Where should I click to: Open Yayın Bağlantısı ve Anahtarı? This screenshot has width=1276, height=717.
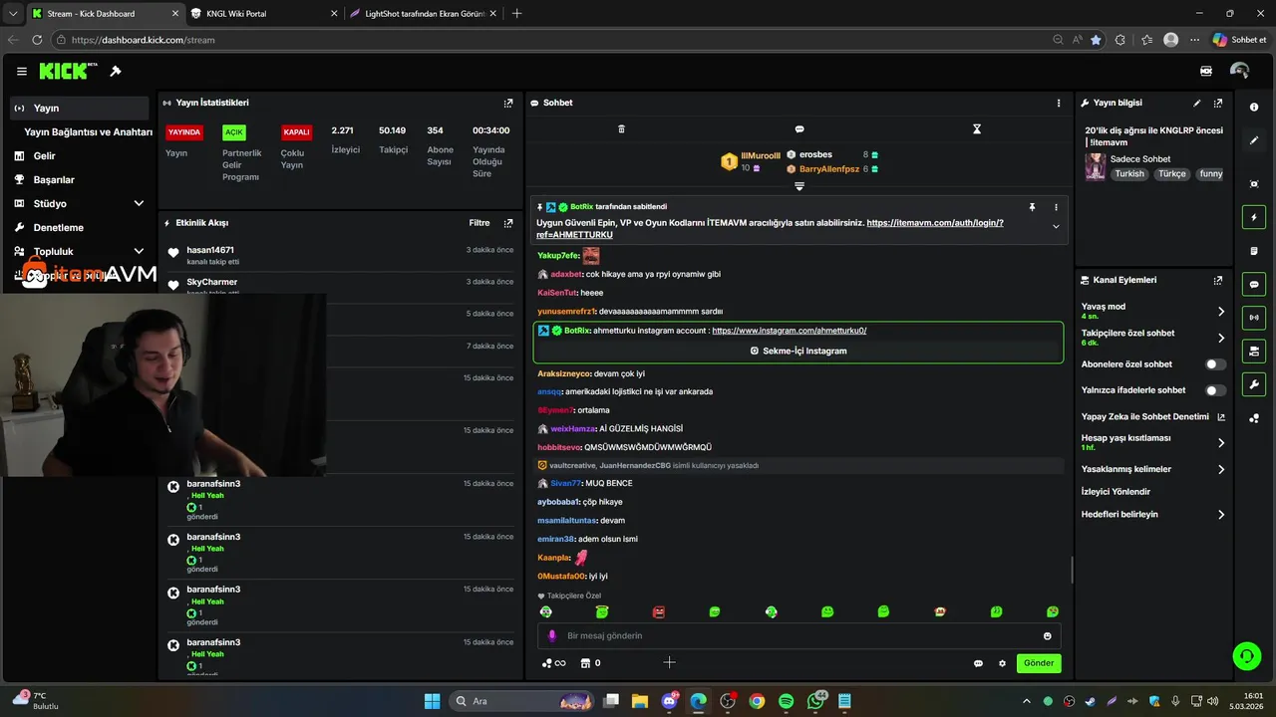88,131
